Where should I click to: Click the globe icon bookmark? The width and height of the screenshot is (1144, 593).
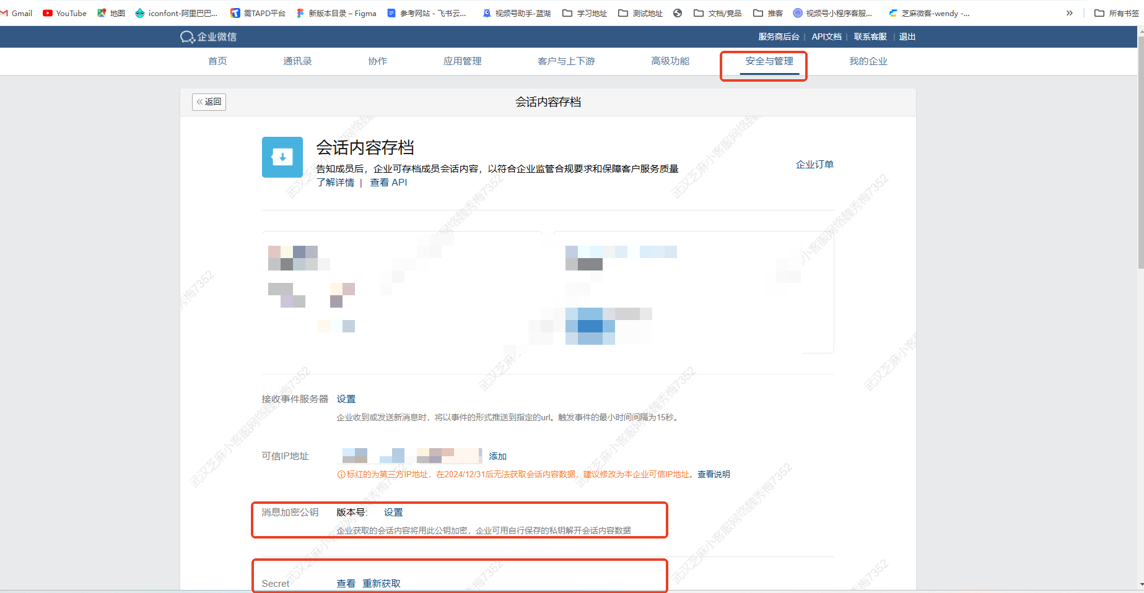point(678,13)
